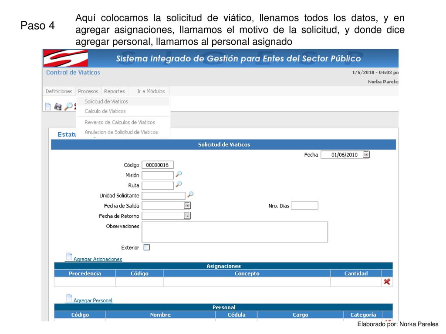Open the Procesos menu
This screenshot has width=446, height=334.
click(88, 91)
